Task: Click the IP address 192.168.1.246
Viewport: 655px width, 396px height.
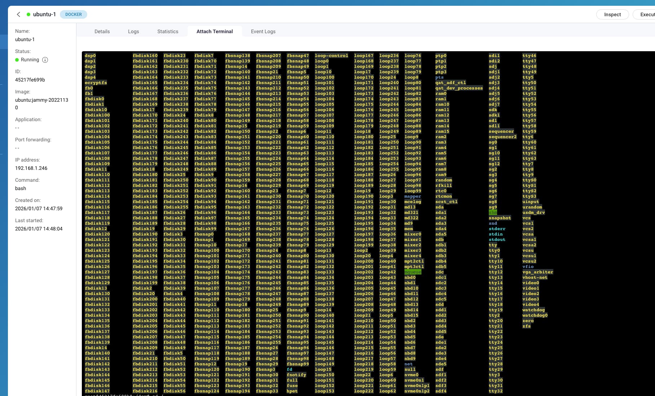Action: pos(31,168)
